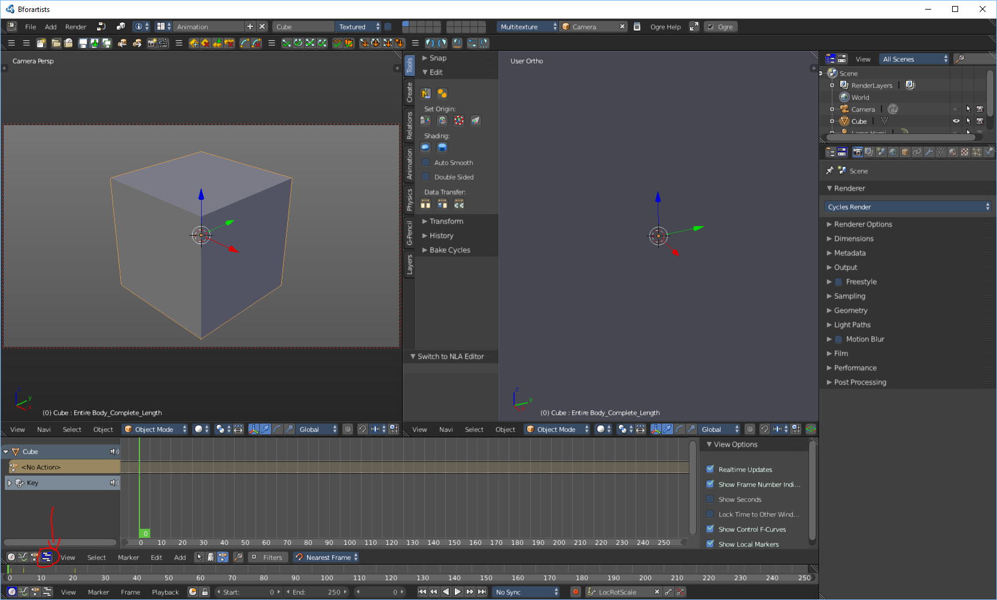Uncheck Realtime Updates in View Options
Image resolution: width=997 pixels, height=600 pixels.
tap(710, 470)
